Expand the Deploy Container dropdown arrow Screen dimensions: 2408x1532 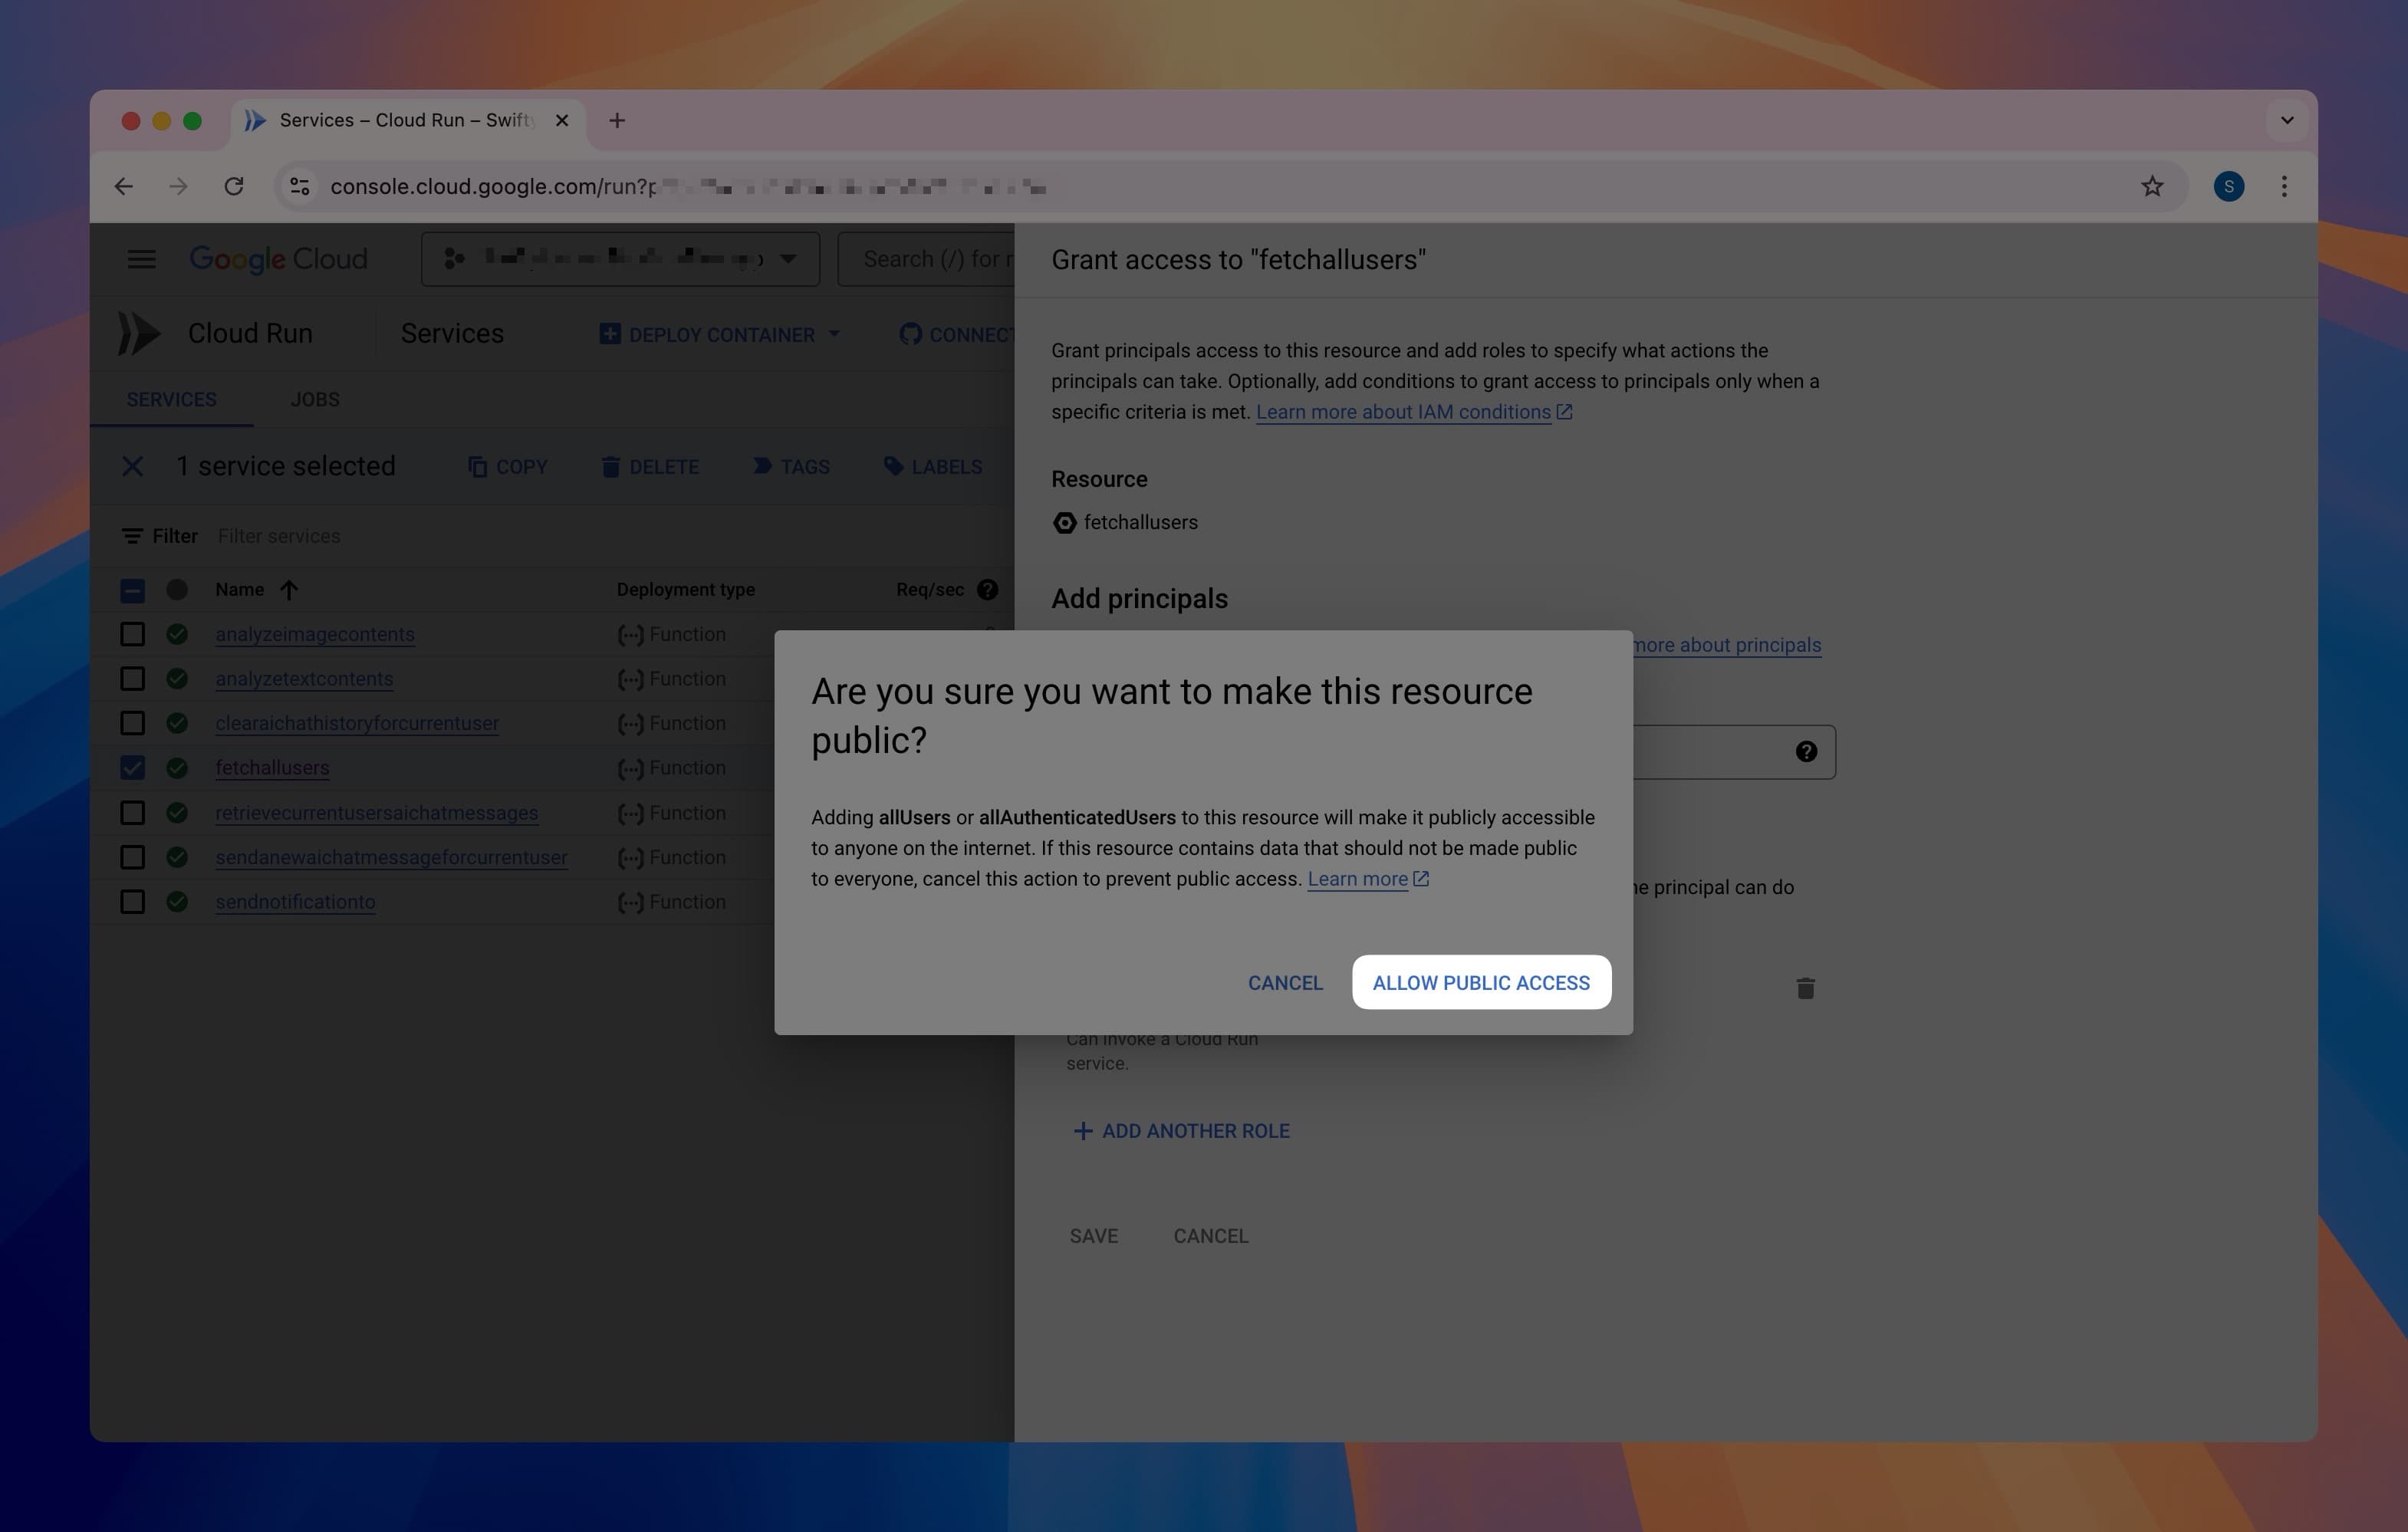834,334
